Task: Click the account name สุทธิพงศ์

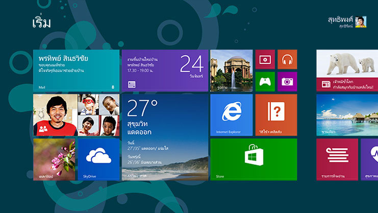Action: click(x=340, y=18)
